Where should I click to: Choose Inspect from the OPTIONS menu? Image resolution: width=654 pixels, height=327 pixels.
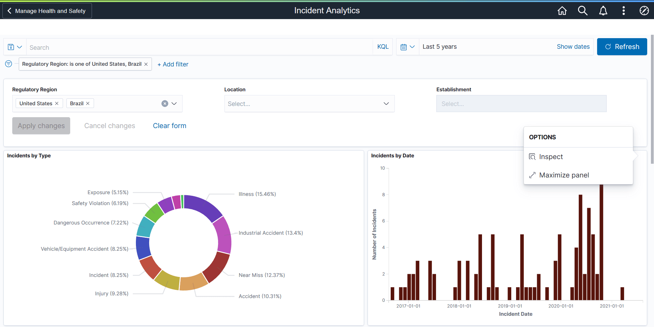(551, 156)
